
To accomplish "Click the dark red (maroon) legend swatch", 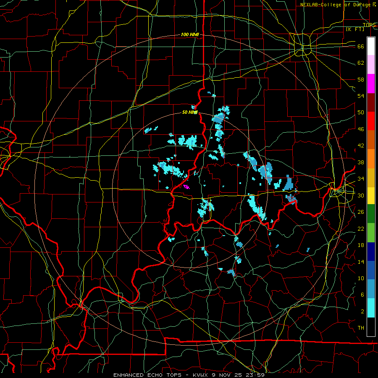I will (x=371, y=102).
